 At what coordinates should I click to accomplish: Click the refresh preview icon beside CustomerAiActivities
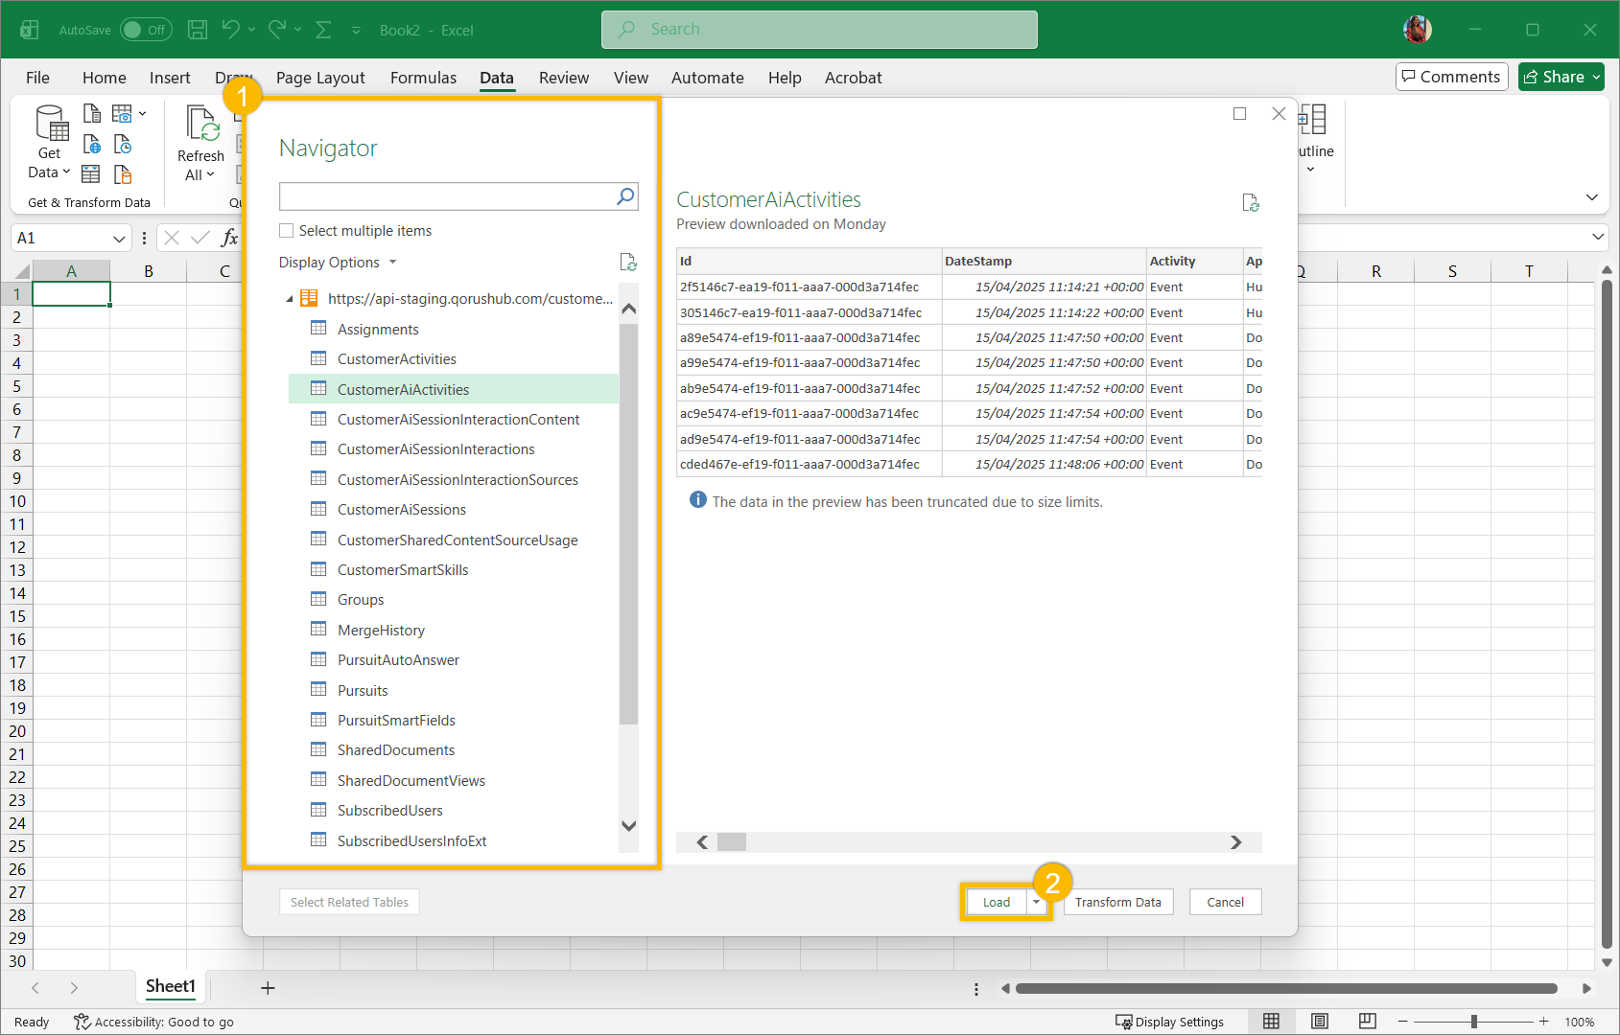[x=1250, y=203]
